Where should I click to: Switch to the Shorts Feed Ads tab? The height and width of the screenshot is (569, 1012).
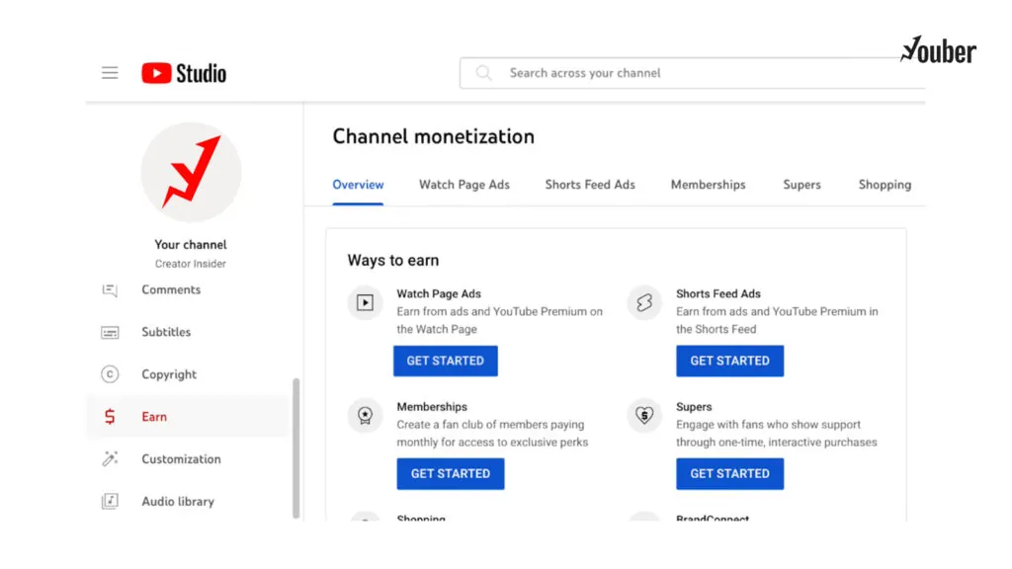click(590, 185)
